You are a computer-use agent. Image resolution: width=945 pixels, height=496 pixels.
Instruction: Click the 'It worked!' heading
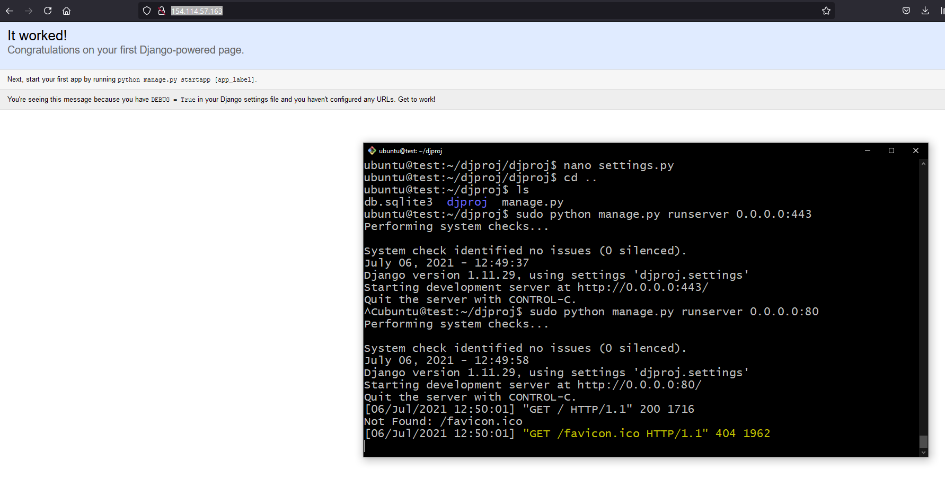tap(37, 36)
